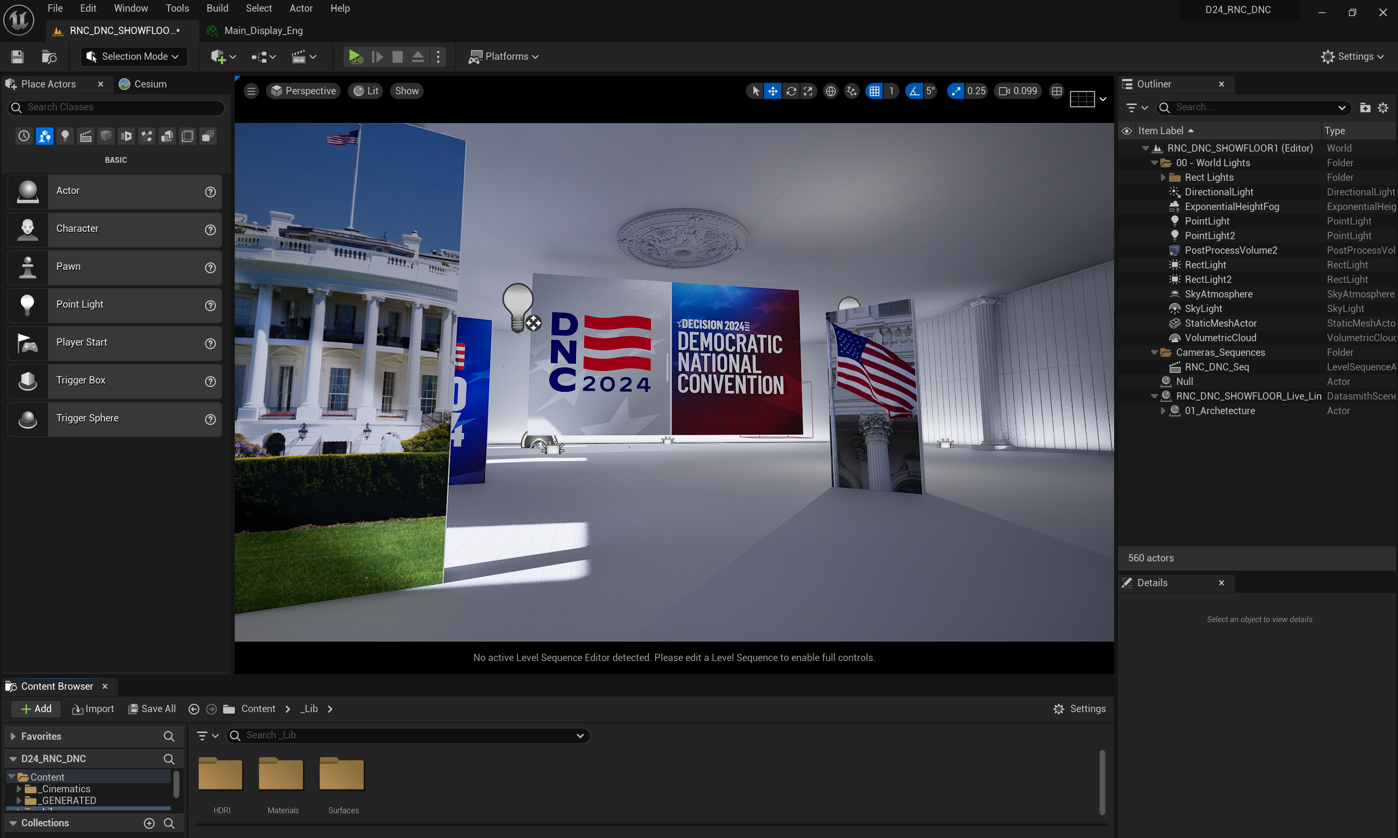Click the Search Classes field
The image size is (1398, 838).
click(116, 107)
